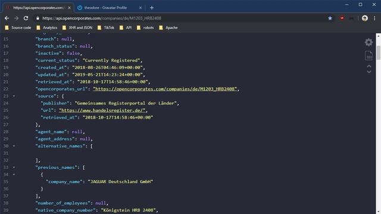381x214 pixels.
Task: Click line number 39 in the gutter
Action: pos(5,210)
